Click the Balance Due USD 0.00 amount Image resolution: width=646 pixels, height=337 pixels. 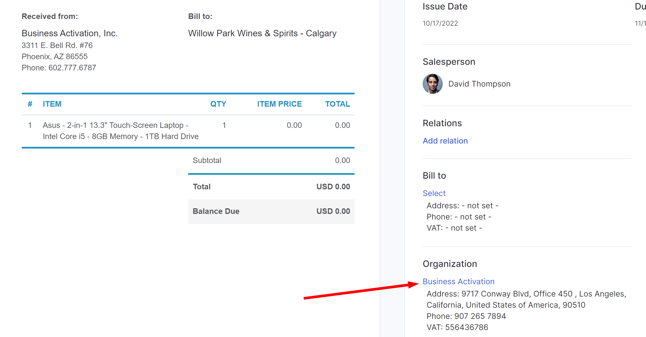pyautogui.click(x=333, y=211)
